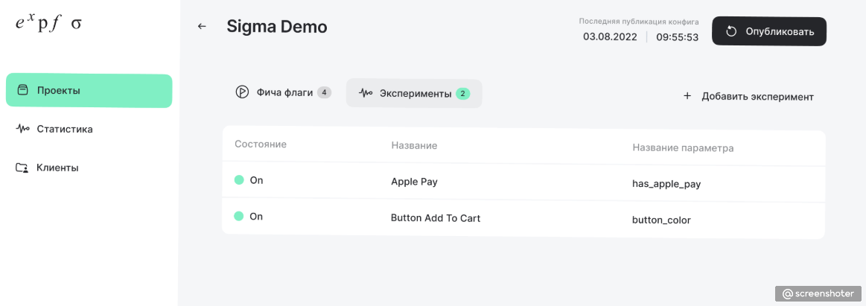866x306 pixels.
Task: Click the plus icon for adding experiment
Action: click(x=687, y=96)
